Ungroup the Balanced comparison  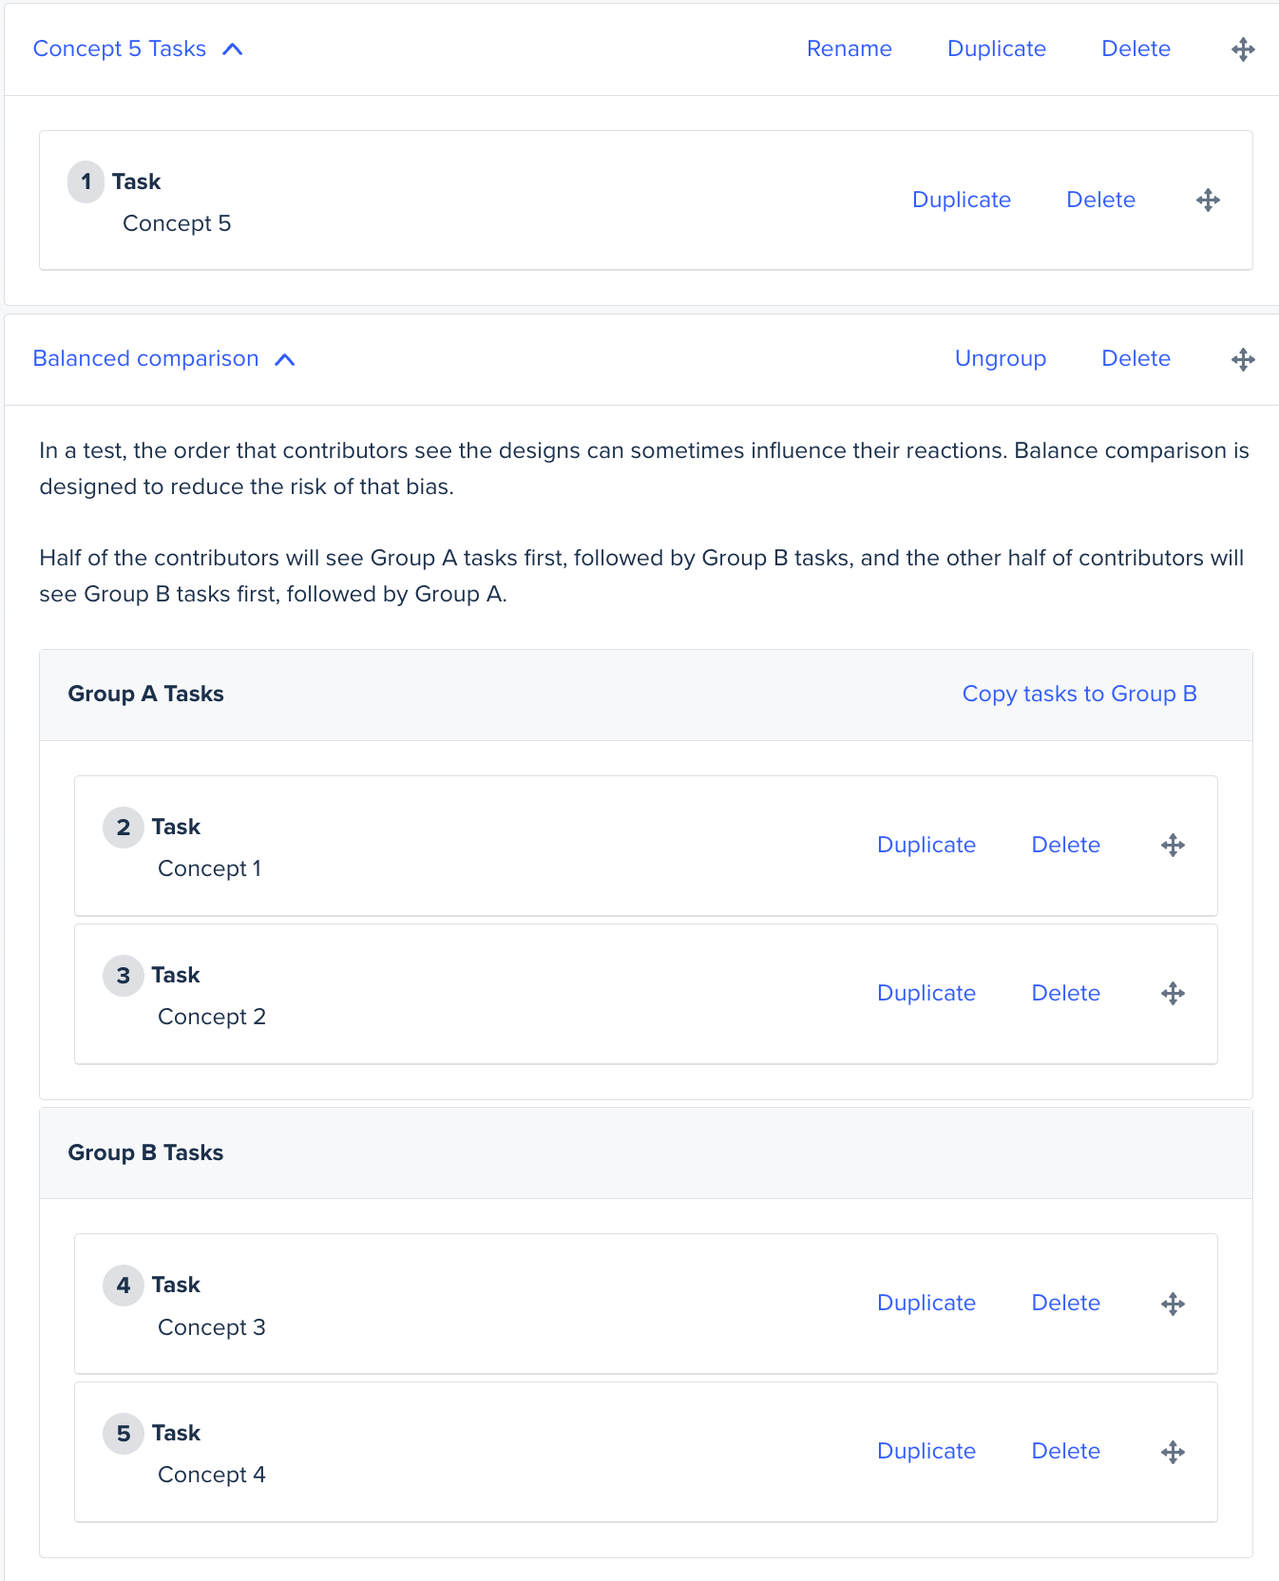coord(1000,359)
